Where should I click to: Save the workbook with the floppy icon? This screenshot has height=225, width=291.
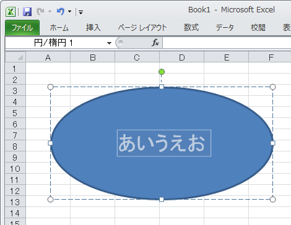tap(27, 12)
